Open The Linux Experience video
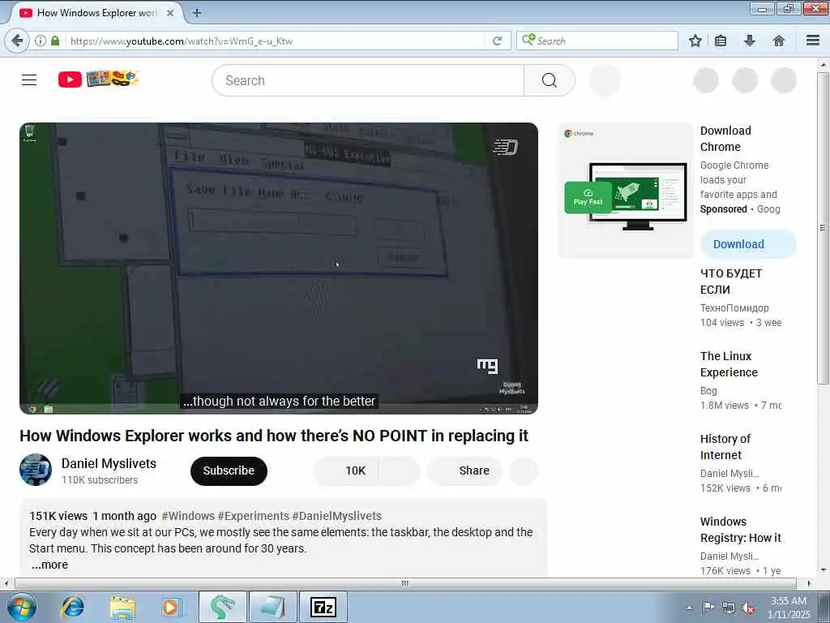The width and height of the screenshot is (830, 623). point(729,364)
